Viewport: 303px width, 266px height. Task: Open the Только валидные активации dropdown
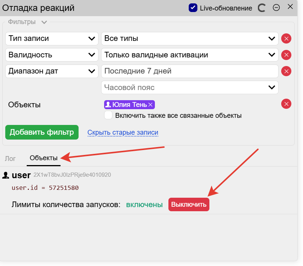(x=190, y=55)
